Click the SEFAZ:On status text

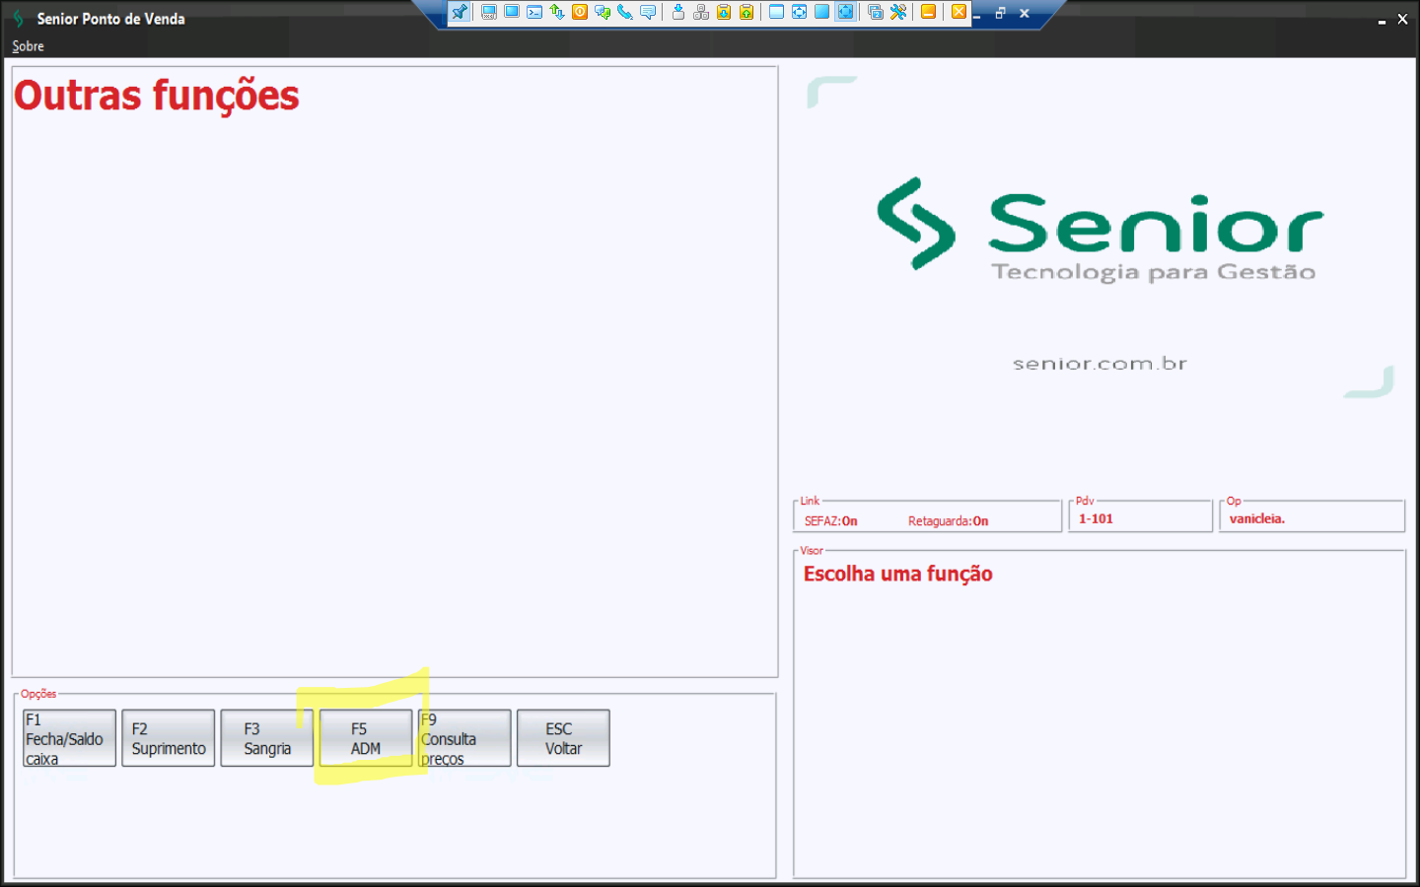point(830,521)
